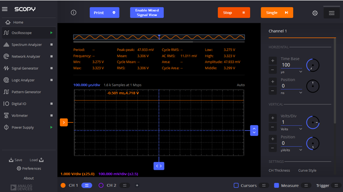Click the Home icon in sidebar

coord(8,22)
